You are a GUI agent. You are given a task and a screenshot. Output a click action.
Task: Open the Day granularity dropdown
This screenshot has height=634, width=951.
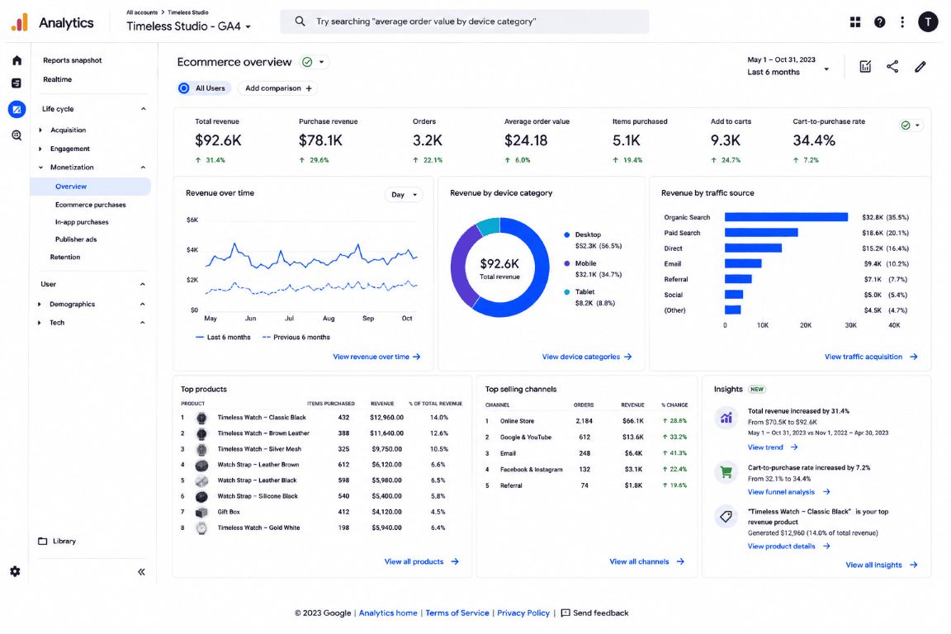(x=404, y=195)
